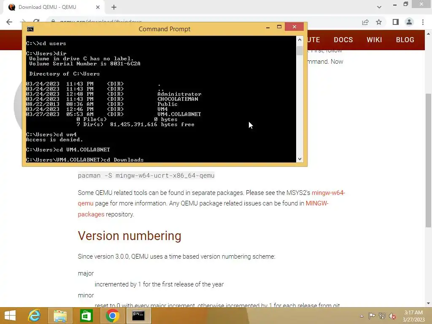Open a new Chrome tab with plus icon

pos(114,7)
